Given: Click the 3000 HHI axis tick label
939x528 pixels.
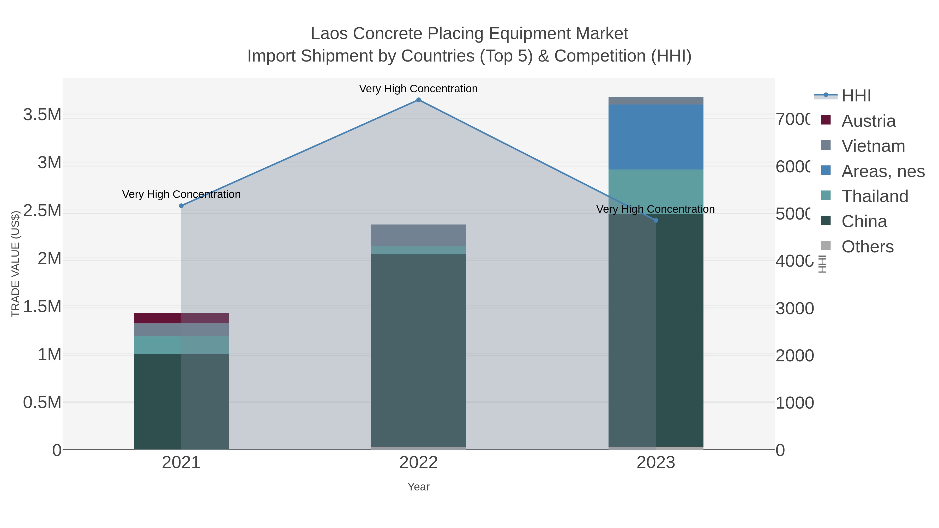Looking at the screenshot, I should pyautogui.click(x=795, y=309).
